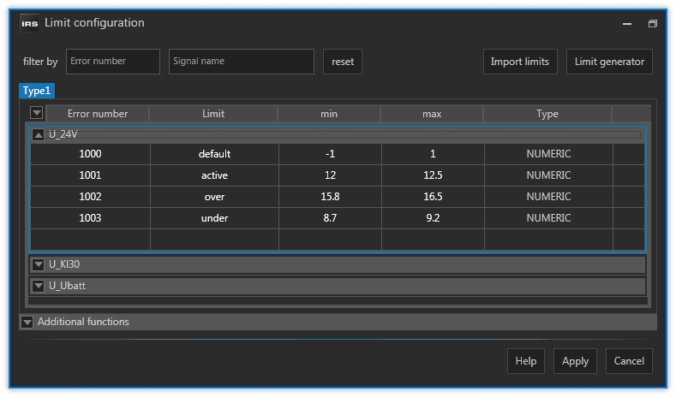This screenshot has width=676, height=397.
Task: Click the min column header
Action: (x=329, y=114)
